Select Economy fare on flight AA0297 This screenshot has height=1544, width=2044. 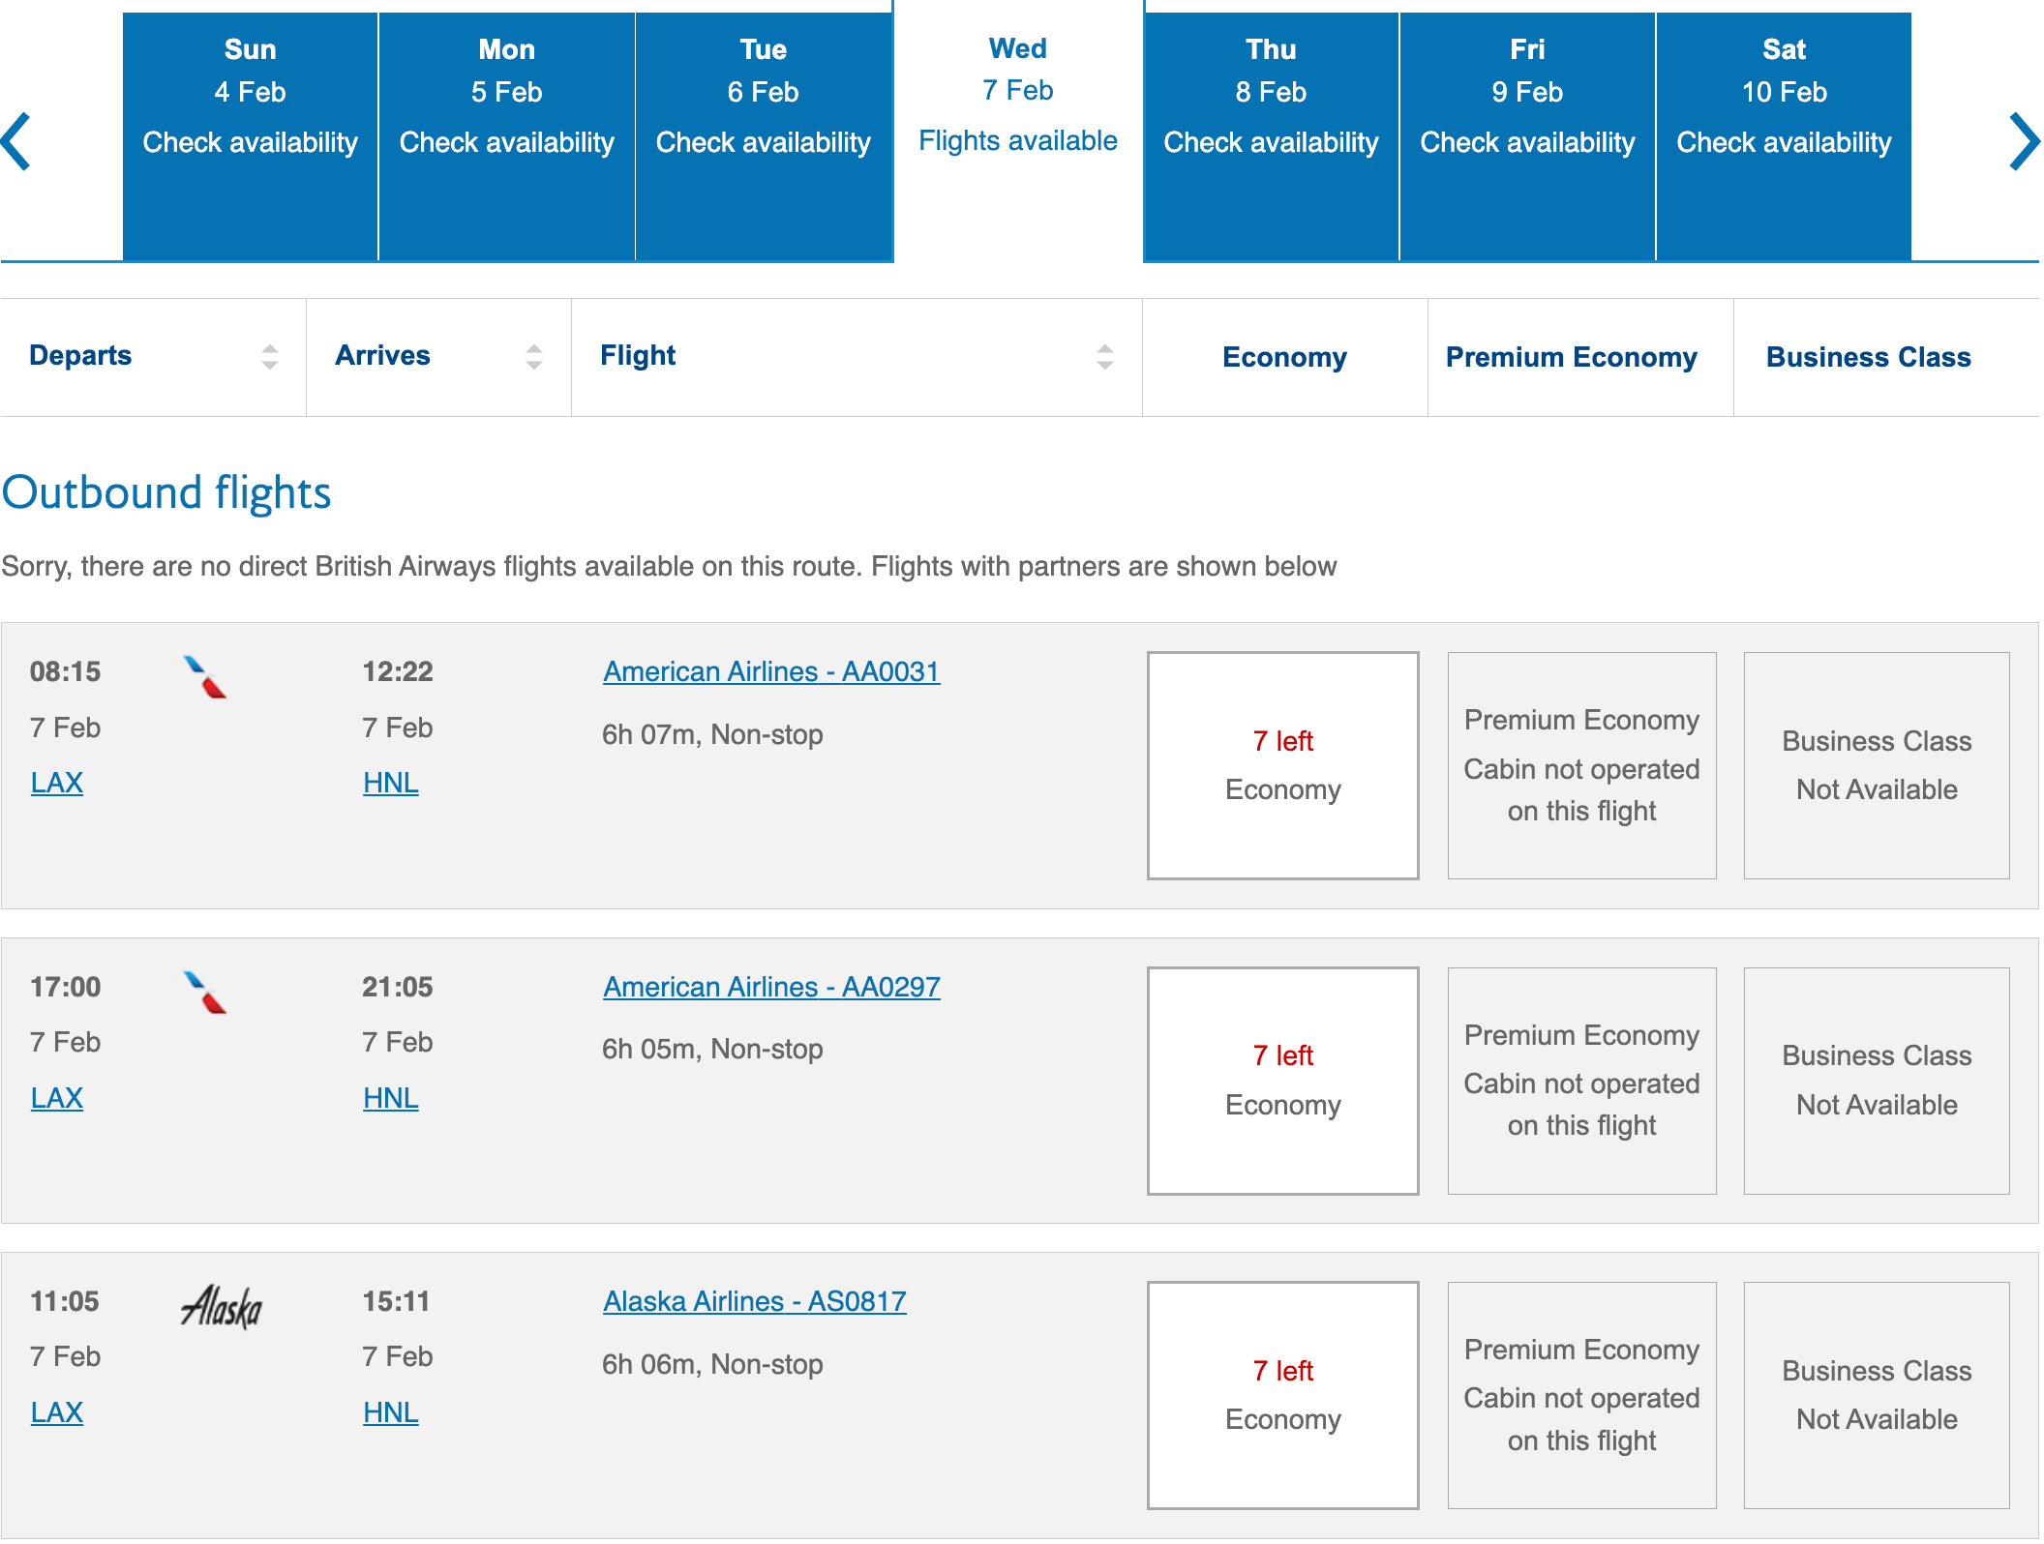1282,1081
